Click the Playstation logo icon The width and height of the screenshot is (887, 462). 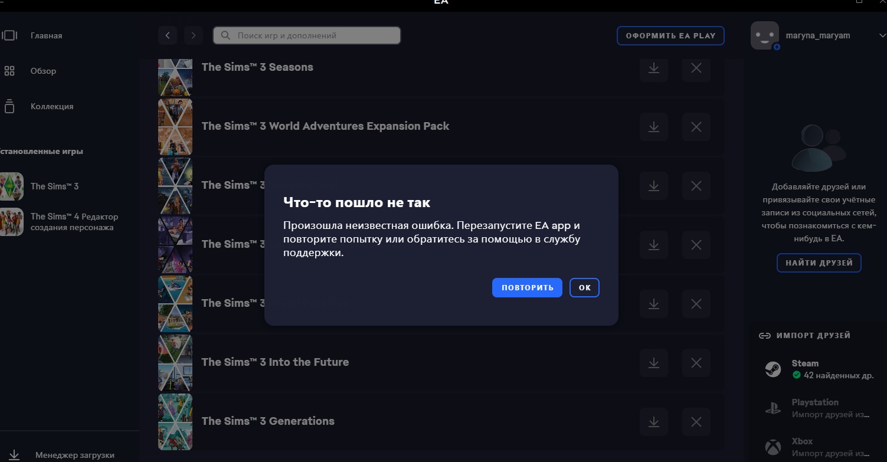773,408
